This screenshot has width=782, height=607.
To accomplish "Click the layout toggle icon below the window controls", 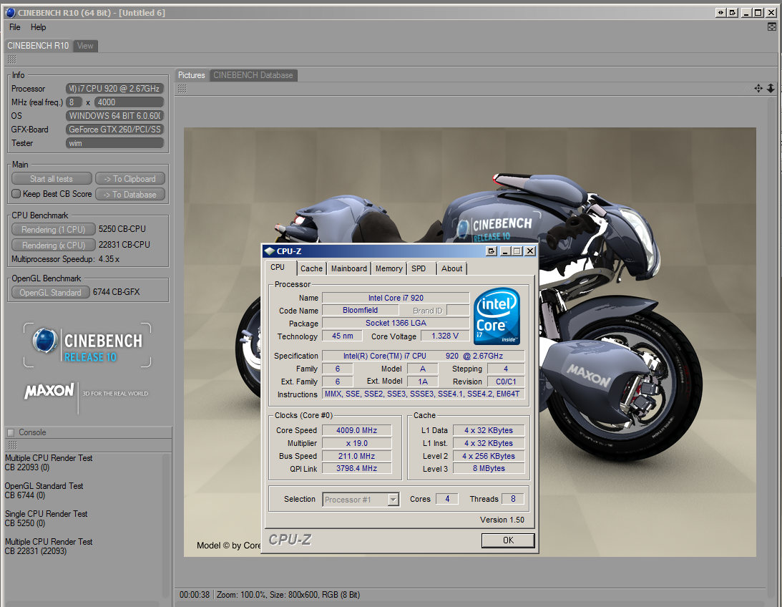I will point(771,27).
